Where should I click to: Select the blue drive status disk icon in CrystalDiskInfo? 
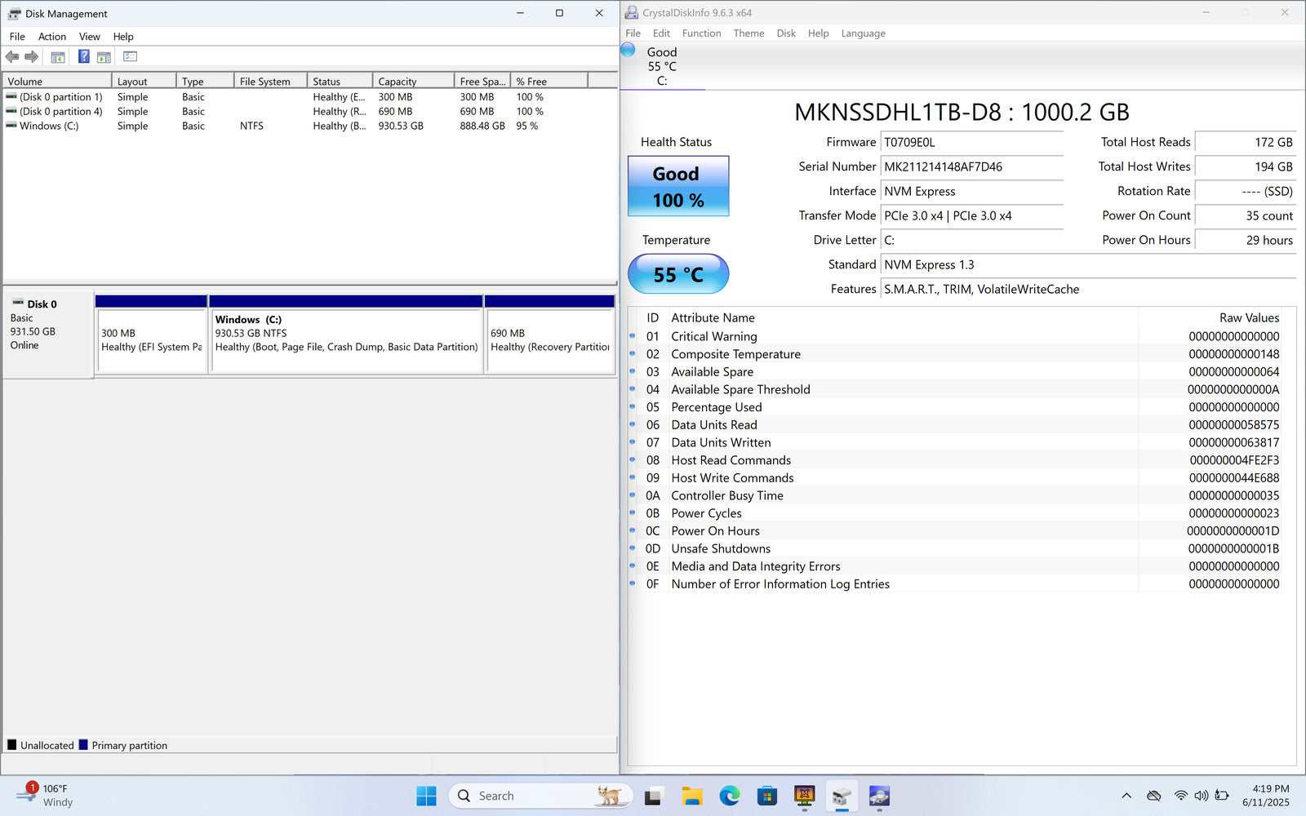[x=628, y=50]
